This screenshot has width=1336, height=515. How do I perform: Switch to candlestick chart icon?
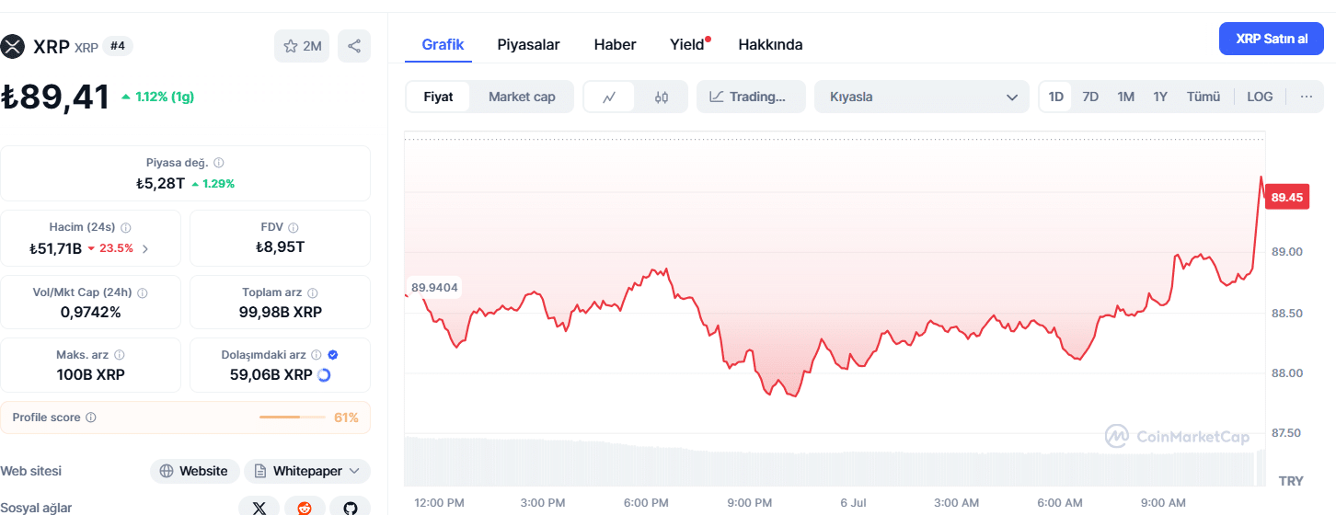661,97
